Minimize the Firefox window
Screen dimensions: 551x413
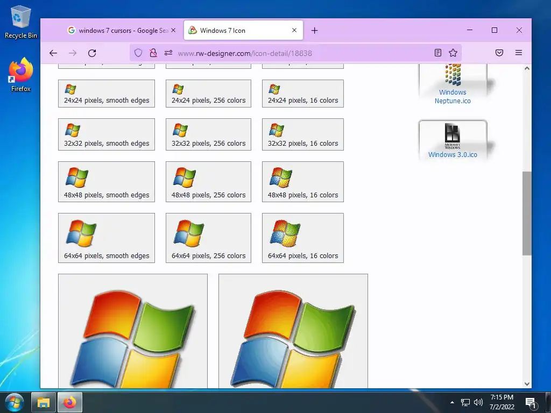point(469,30)
